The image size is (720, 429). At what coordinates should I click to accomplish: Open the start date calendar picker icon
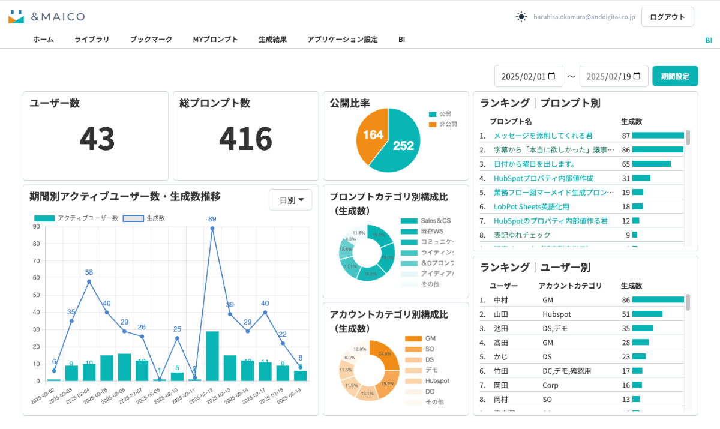pos(552,76)
